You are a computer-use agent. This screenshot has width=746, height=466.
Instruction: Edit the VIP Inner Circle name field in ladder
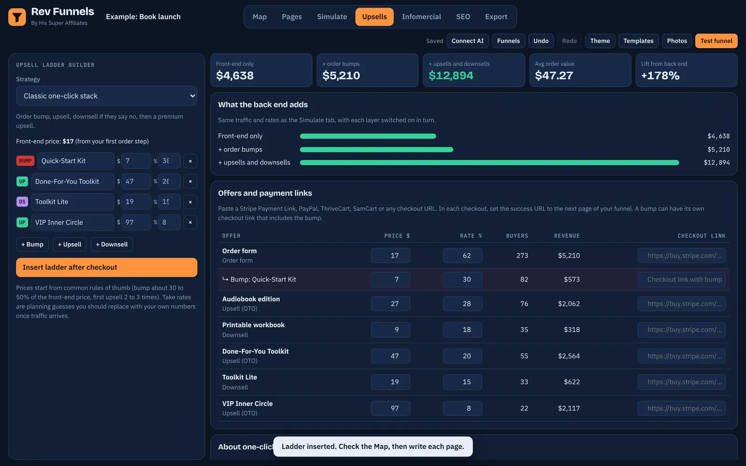pyautogui.click(x=73, y=222)
